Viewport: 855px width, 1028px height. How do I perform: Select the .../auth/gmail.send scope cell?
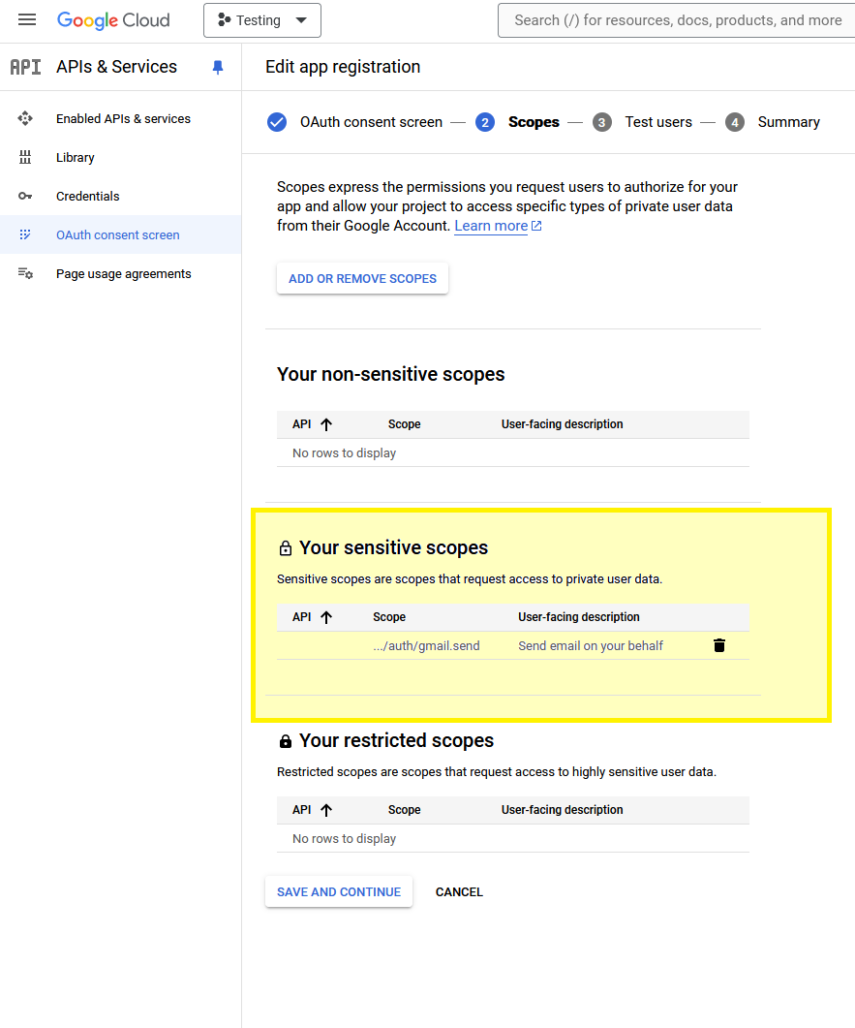coord(426,646)
